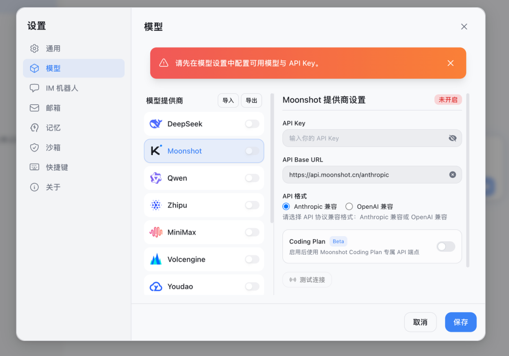Click the Qwen logo icon
Image resolution: width=509 pixels, height=356 pixels.
[156, 178]
